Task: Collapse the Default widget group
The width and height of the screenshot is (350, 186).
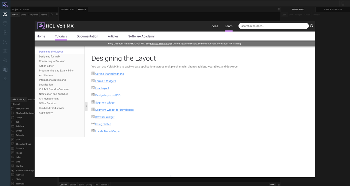Action: (x=12, y=104)
